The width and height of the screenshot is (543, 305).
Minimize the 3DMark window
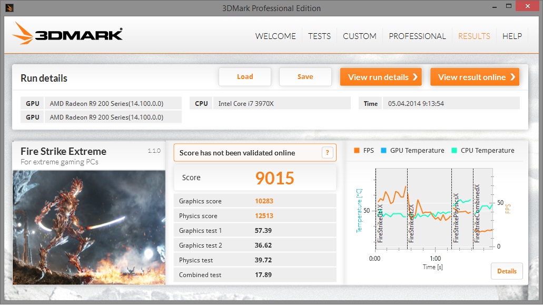(x=494, y=7)
